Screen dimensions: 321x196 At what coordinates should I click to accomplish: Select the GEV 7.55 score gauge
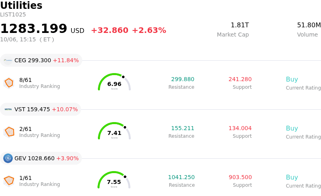pyautogui.click(x=114, y=180)
